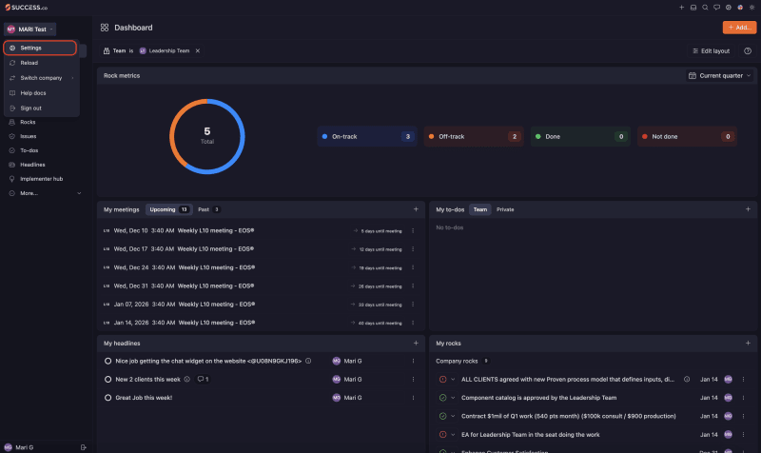This screenshot has width=761, height=453.
Task: Add a to-do with the My to-dos plus
Action: pos(748,209)
